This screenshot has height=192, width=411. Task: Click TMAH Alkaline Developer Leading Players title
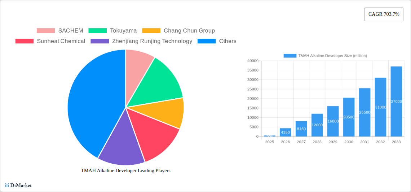125,171
